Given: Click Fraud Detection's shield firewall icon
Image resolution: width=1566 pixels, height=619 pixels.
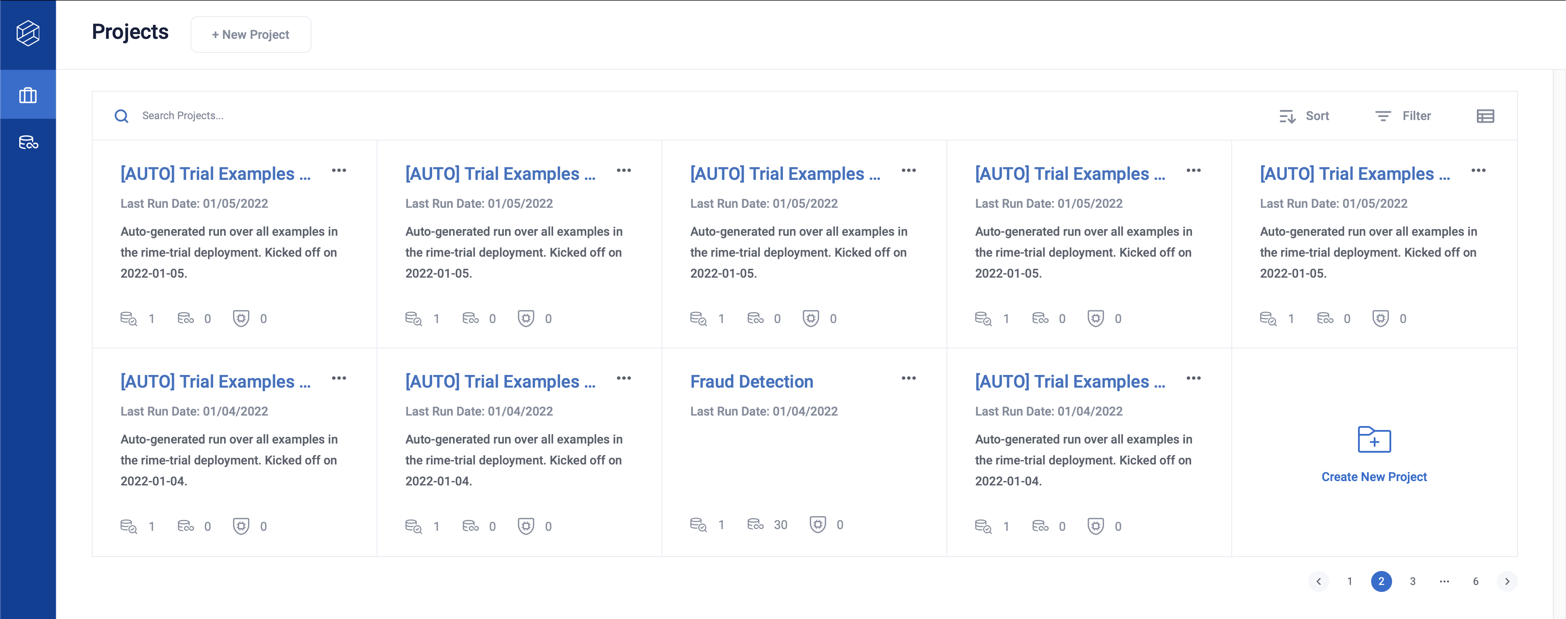Looking at the screenshot, I should [818, 524].
